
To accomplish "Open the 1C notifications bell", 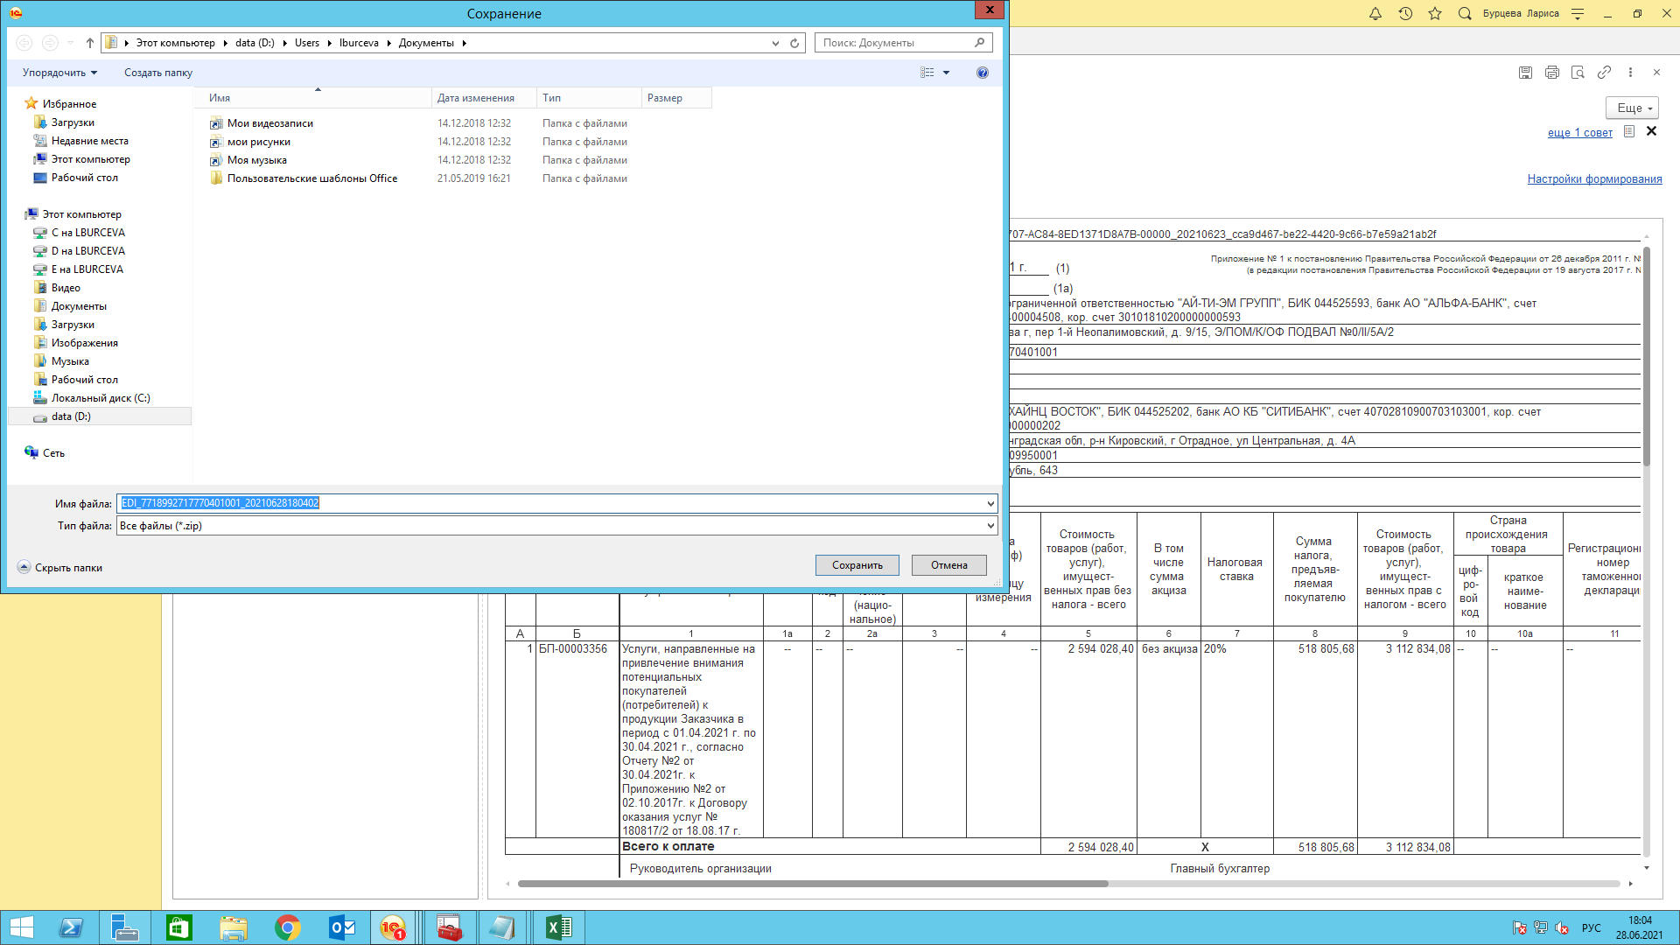I will pos(1375,14).
